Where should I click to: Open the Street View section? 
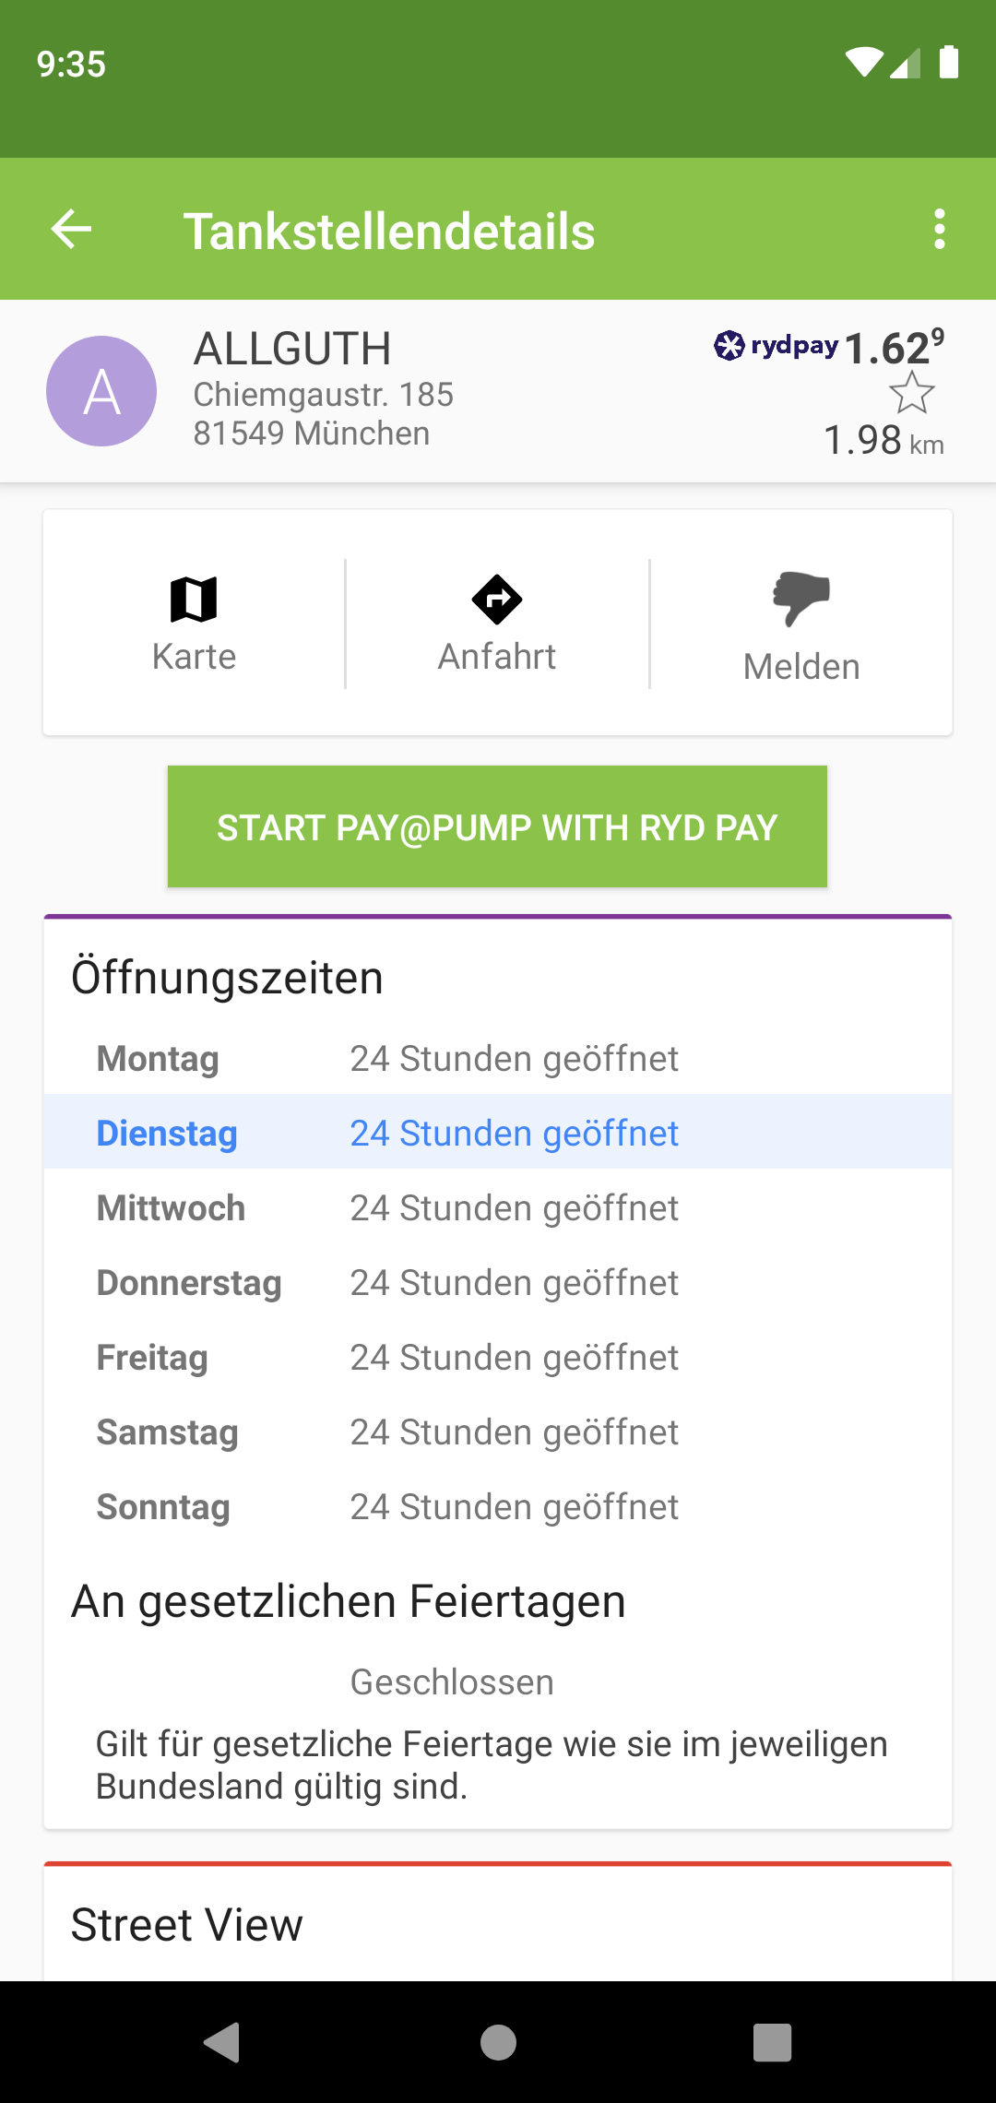(x=187, y=1925)
